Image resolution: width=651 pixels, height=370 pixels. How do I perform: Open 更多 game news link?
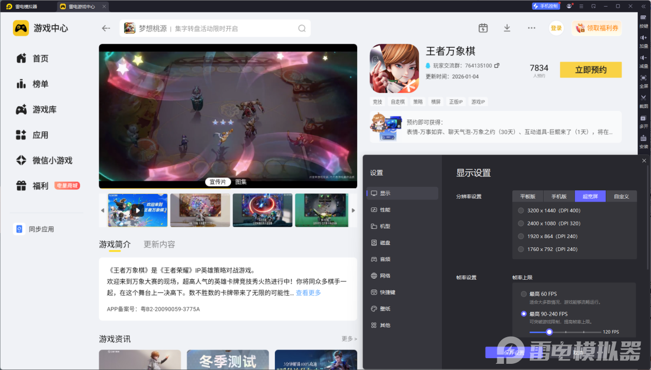pos(349,339)
